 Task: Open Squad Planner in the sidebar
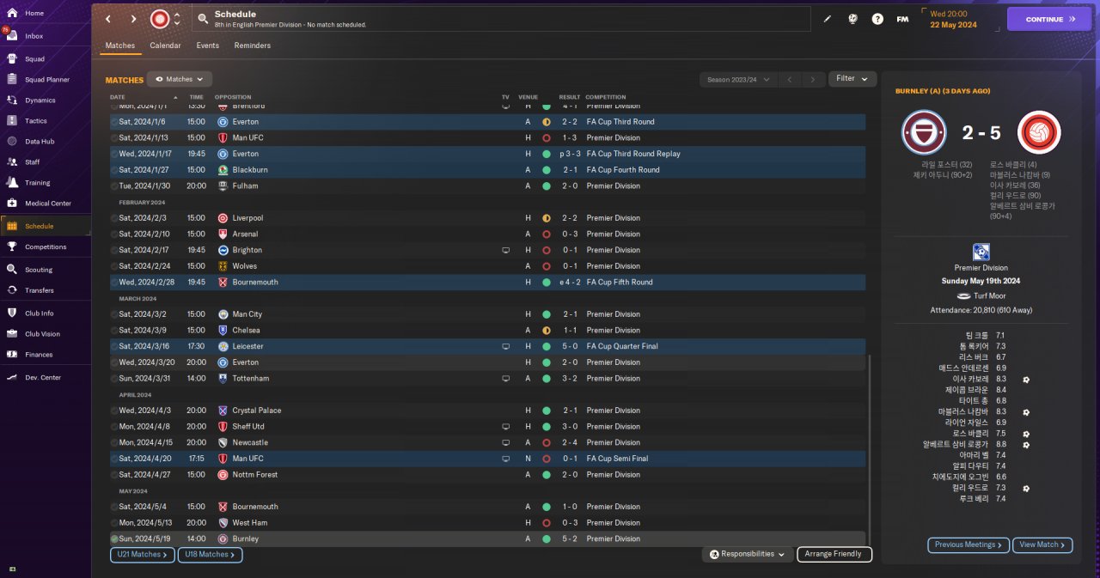coord(47,80)
